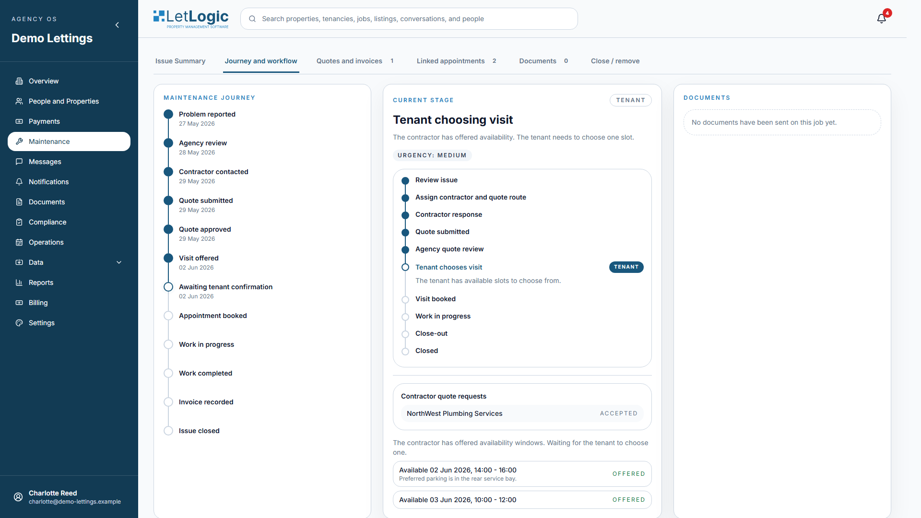Click the Invoice recorded journey step
Image resolution: width=921 pixels, height=518 pixels.
[x=206, y=402]
